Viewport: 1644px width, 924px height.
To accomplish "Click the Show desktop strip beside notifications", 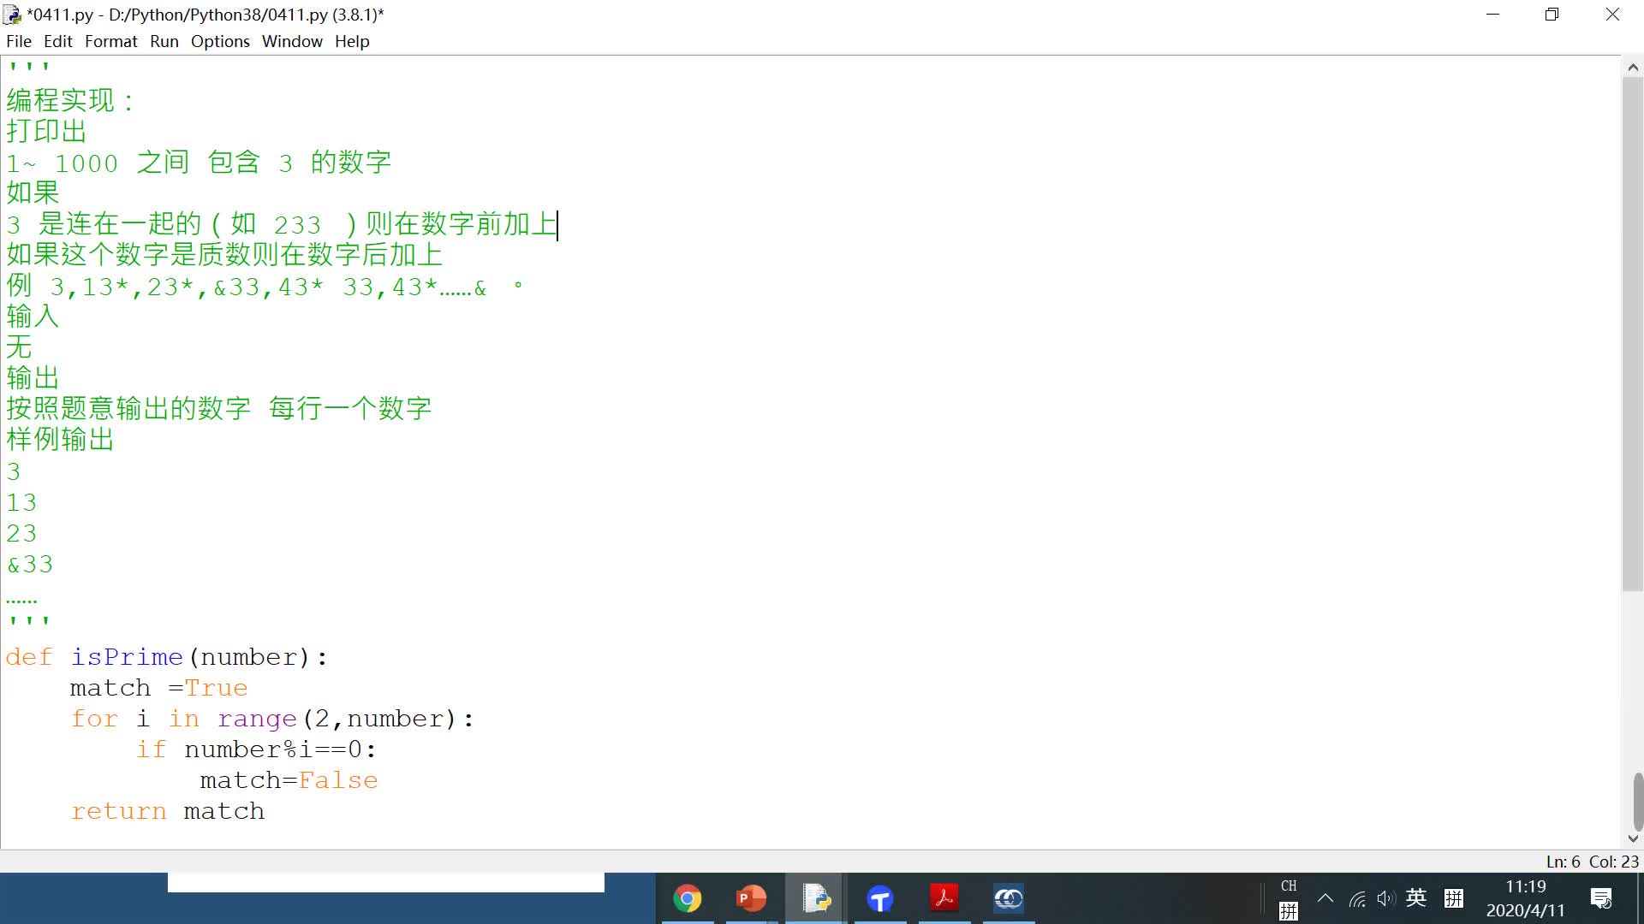I will click(x=1640, y=898).
